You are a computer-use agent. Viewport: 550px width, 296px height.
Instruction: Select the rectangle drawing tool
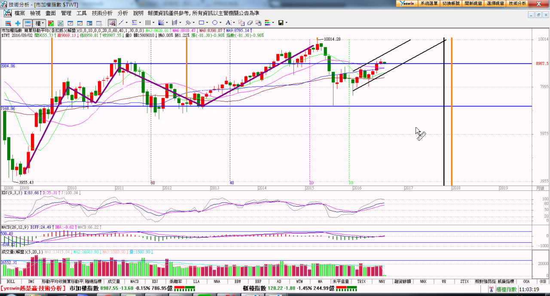(x=201, y=23)
